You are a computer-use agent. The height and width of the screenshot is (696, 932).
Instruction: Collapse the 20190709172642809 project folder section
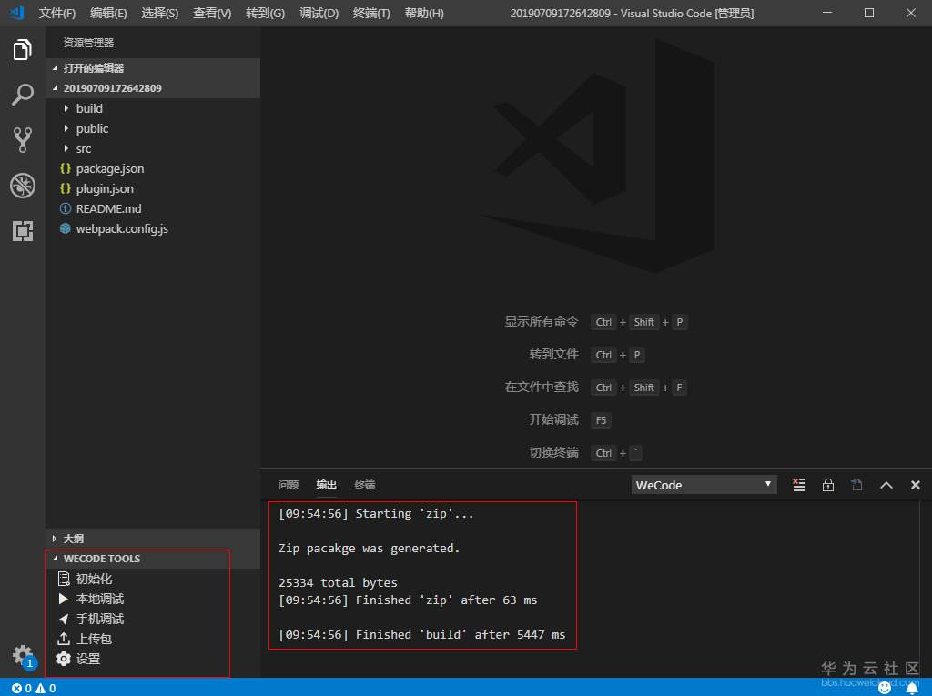click(153, 88)
